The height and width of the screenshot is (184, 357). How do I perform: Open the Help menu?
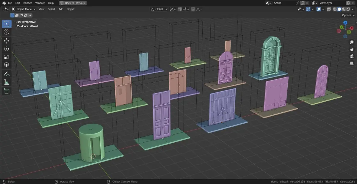tap(51, 3)
